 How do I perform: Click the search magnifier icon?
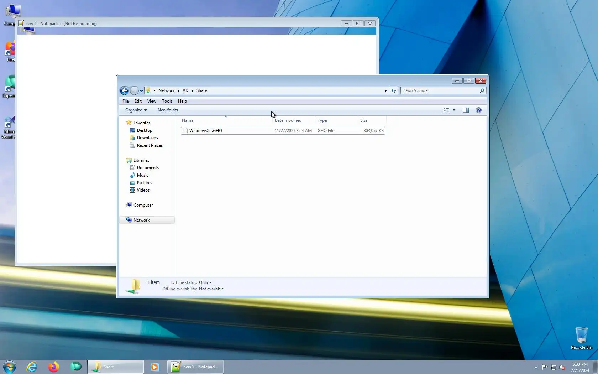click(482, 90)
